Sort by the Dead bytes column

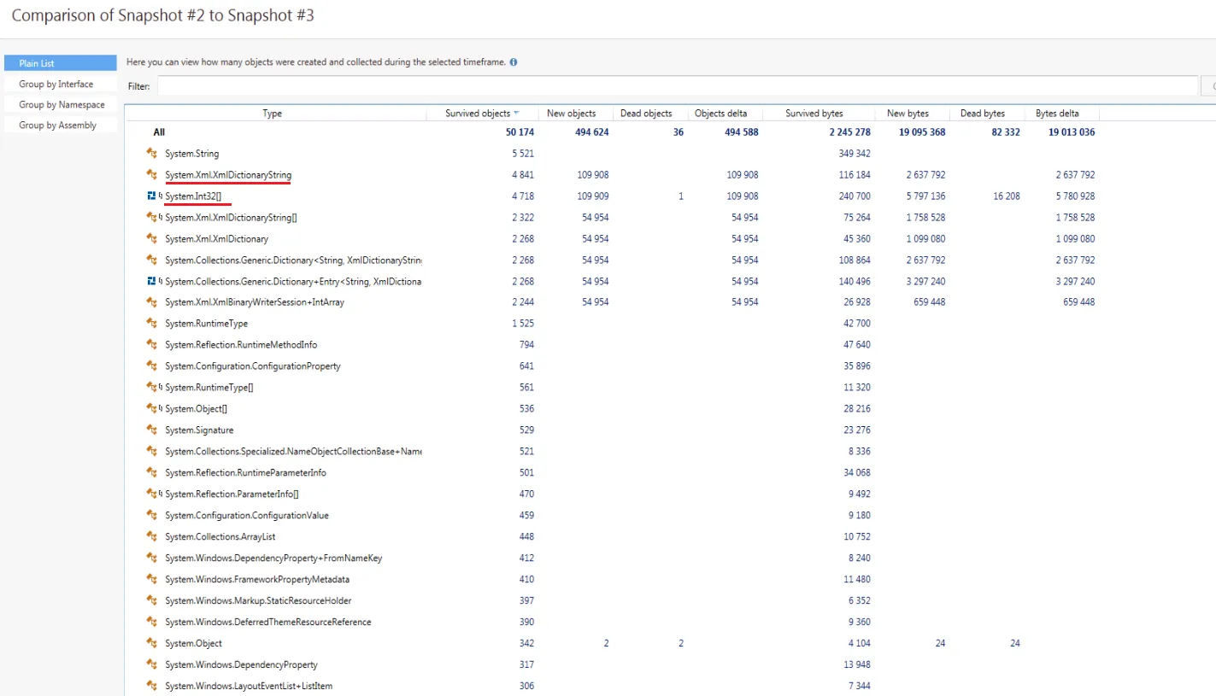983,114
